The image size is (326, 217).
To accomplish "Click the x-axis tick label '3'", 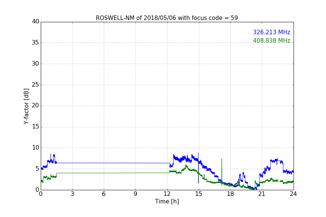I will pos(72,194).
